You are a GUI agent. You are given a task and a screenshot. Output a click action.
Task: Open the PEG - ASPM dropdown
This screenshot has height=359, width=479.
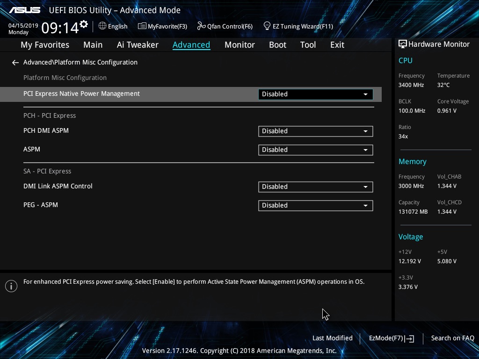(316, 206)
